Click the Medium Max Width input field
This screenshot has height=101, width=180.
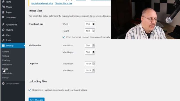90,45
